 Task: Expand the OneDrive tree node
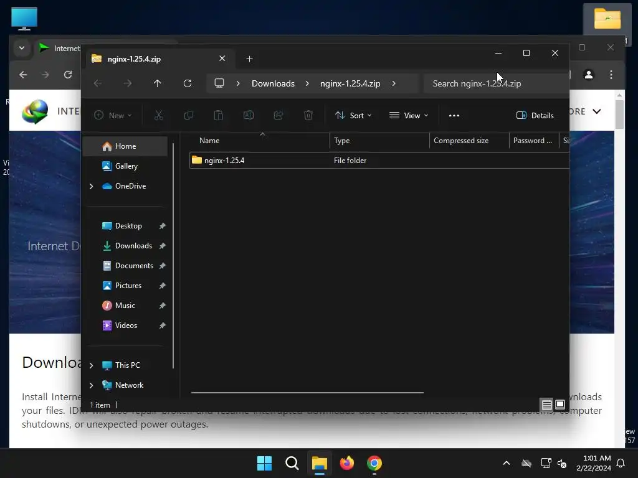pos(91,186)
